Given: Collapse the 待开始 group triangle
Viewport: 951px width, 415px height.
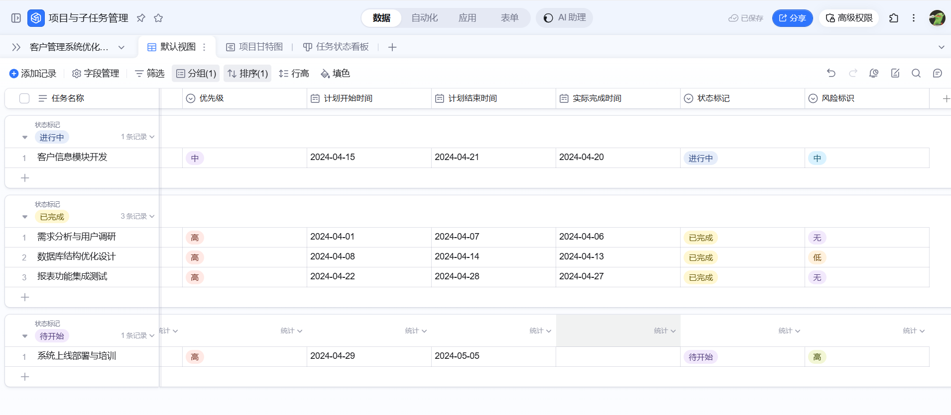Looking at the screenshot, I should [x=25, y=336].
